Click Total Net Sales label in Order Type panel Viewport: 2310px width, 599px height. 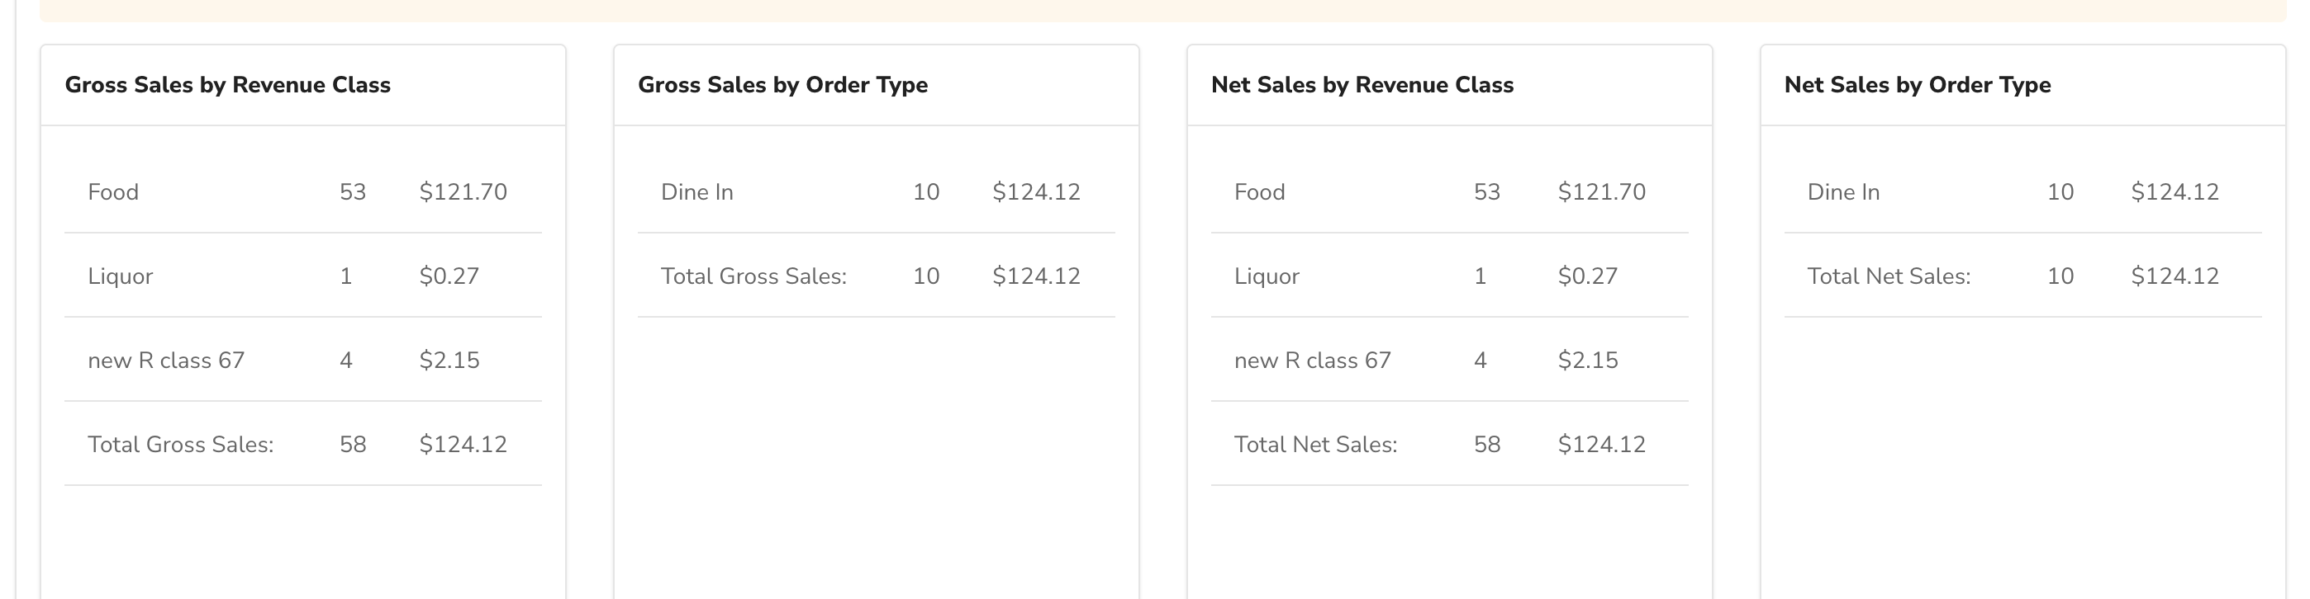coord(1889,276)
